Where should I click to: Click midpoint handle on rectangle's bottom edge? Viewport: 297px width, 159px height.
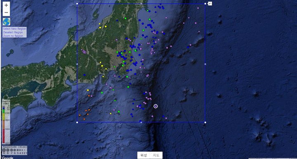(141, 122)
